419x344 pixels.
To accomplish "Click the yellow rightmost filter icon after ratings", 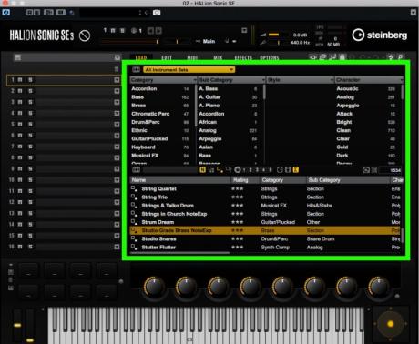I will (295, 170).
